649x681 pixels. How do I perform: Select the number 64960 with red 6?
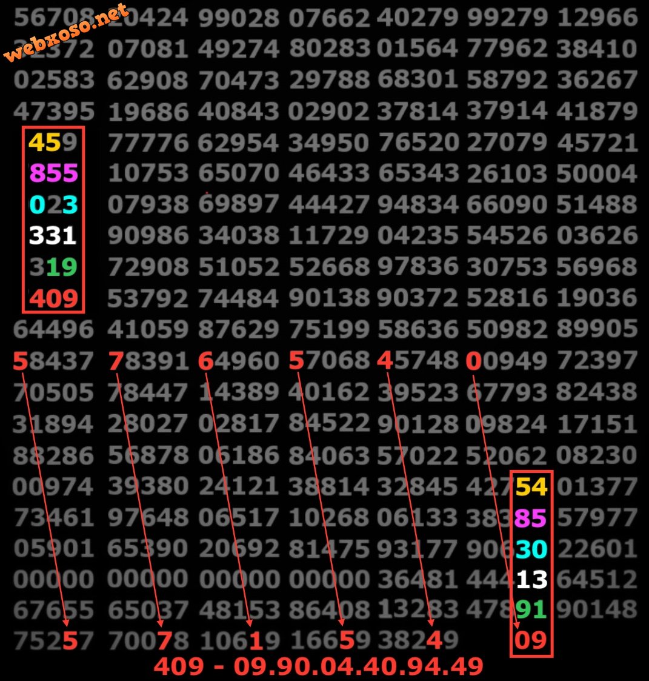pyautogui.click(x=238, y=361)
